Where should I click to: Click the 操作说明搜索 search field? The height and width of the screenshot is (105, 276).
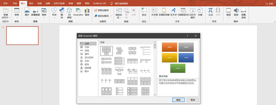tap(121, 4)
